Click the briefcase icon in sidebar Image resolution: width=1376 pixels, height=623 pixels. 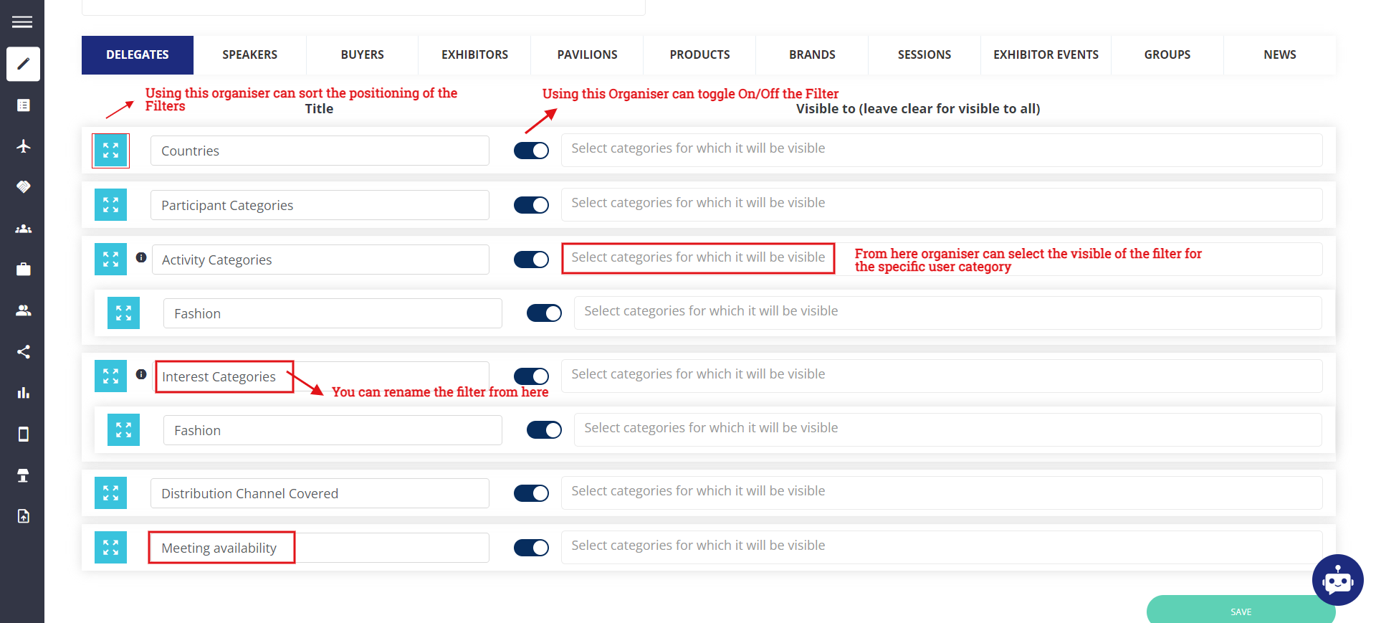click(23, 270)
